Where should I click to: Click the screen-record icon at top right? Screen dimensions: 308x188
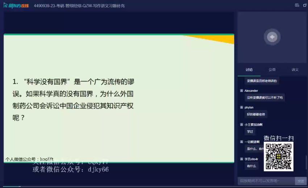pos(297,5)
